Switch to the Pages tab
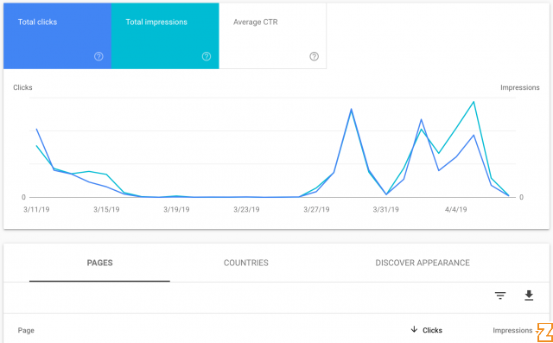Screen dimensions: 553x343 100,263
